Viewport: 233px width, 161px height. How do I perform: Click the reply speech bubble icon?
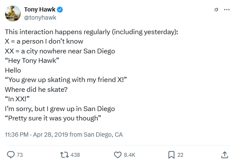pos(11,155)
